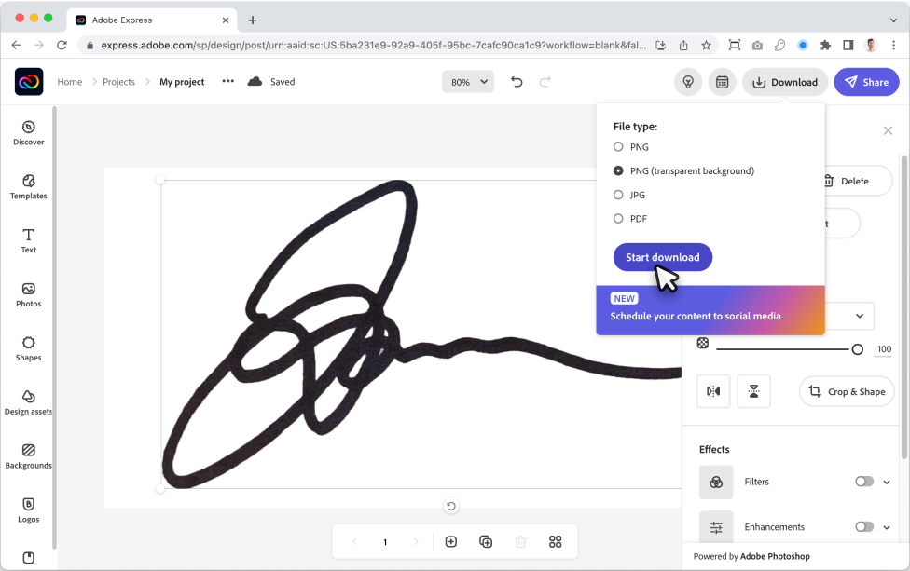Click the opacity slider handle
910x571 pixels.
pos(857,349)
